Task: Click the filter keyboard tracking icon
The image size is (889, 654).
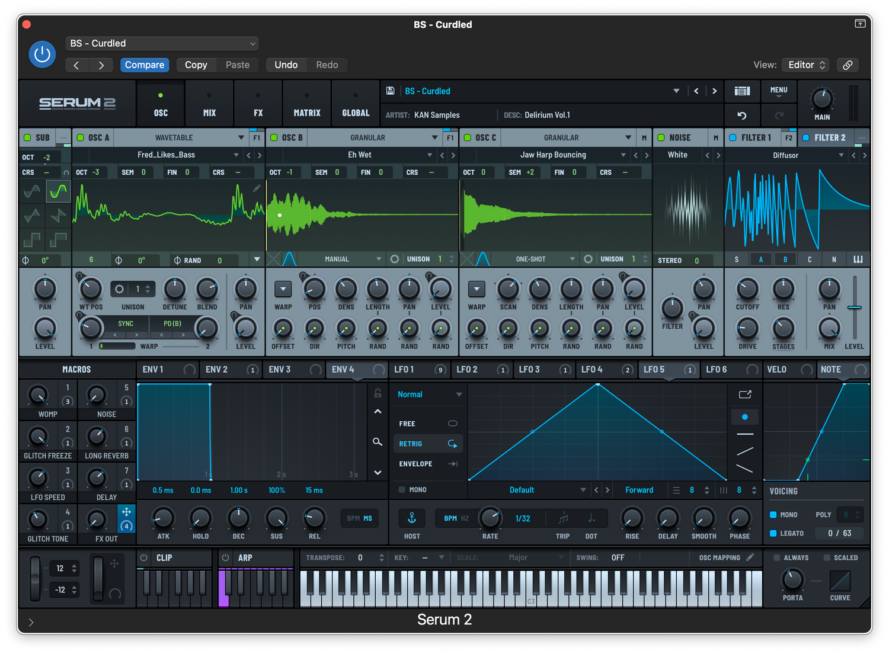Action: [858, 259]
